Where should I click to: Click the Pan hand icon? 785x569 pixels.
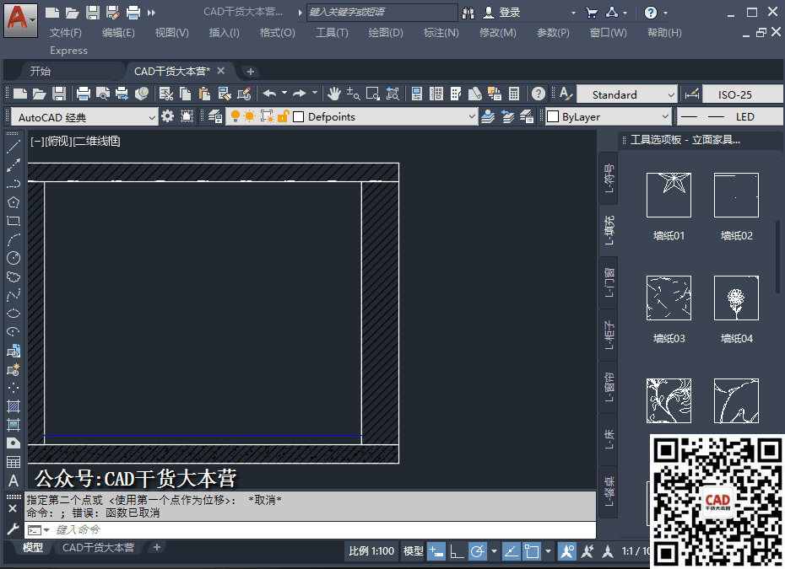334,94
